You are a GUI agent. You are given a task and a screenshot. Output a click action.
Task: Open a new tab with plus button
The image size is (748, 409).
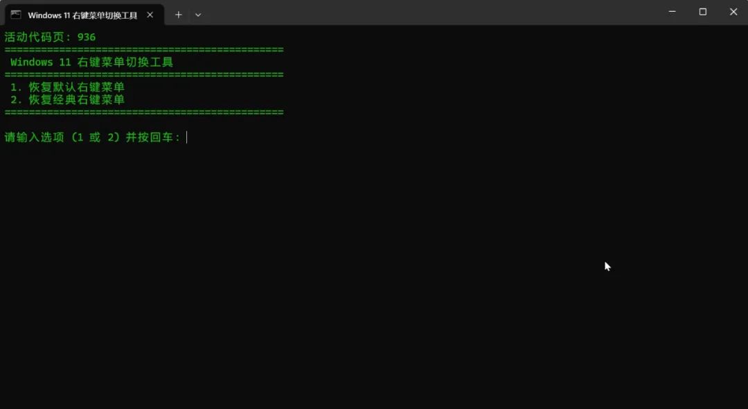(178, 15)
